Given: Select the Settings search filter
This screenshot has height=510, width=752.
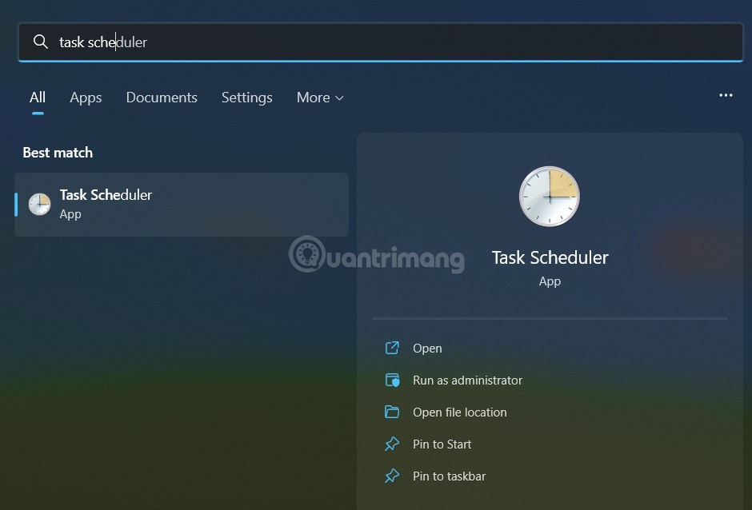Looking at the screenshot, I should tap(246, 98).
